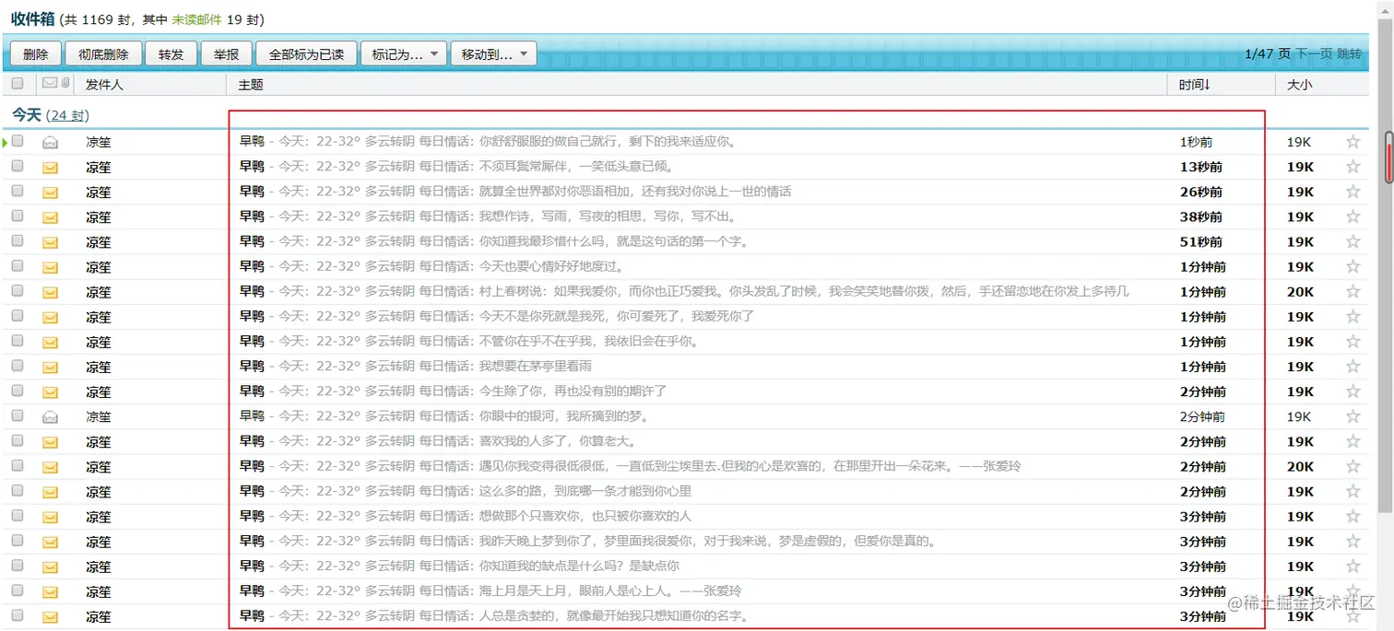1394x631 pixels.
Task: Open email "今天不是你死就是我死"
Action: click(617, 316)
